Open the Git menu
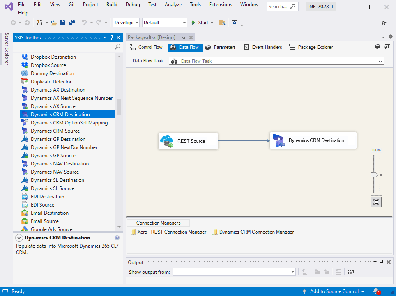This screenshot has width=396, height=296. click(x=72, y=5)
